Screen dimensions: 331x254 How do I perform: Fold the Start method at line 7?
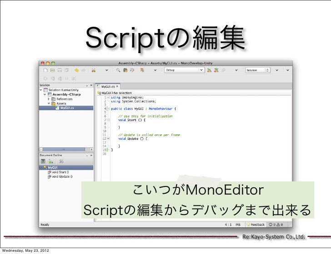click(108, 120)
